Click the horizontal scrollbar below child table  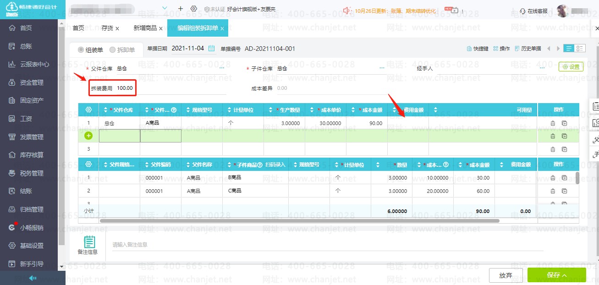pyautogui.click(x=298, y=221)
